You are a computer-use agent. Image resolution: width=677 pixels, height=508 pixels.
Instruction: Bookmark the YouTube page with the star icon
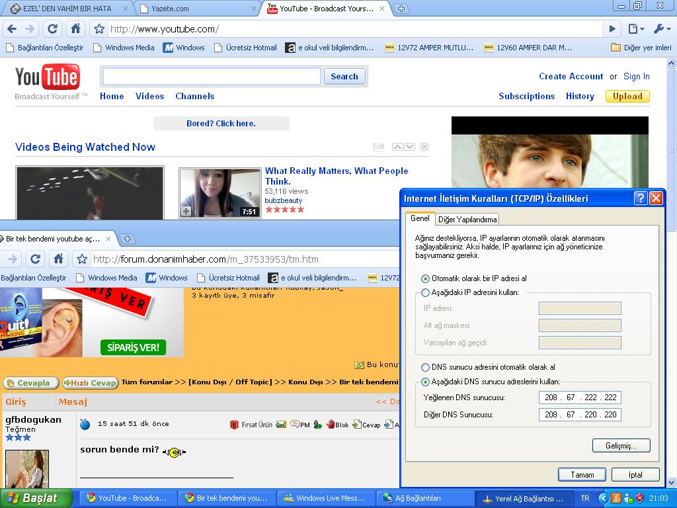tap(99, 29)
